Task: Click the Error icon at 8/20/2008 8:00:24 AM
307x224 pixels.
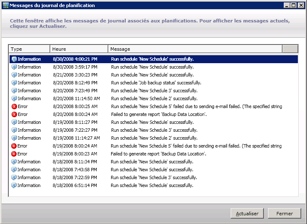Action: click(x=14, y=114)
